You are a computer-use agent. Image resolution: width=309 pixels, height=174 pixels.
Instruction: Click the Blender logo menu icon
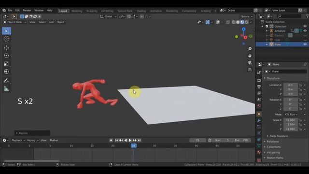(x=4, y=10)
